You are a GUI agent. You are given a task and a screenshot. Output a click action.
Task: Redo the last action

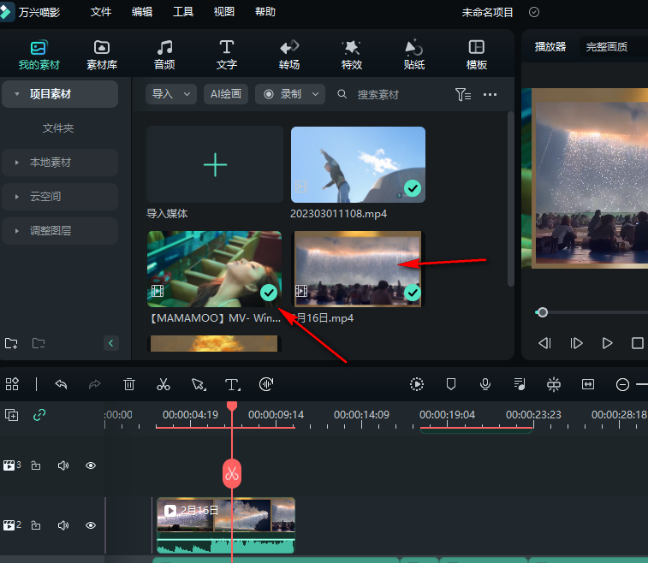[x=95, y=384]
